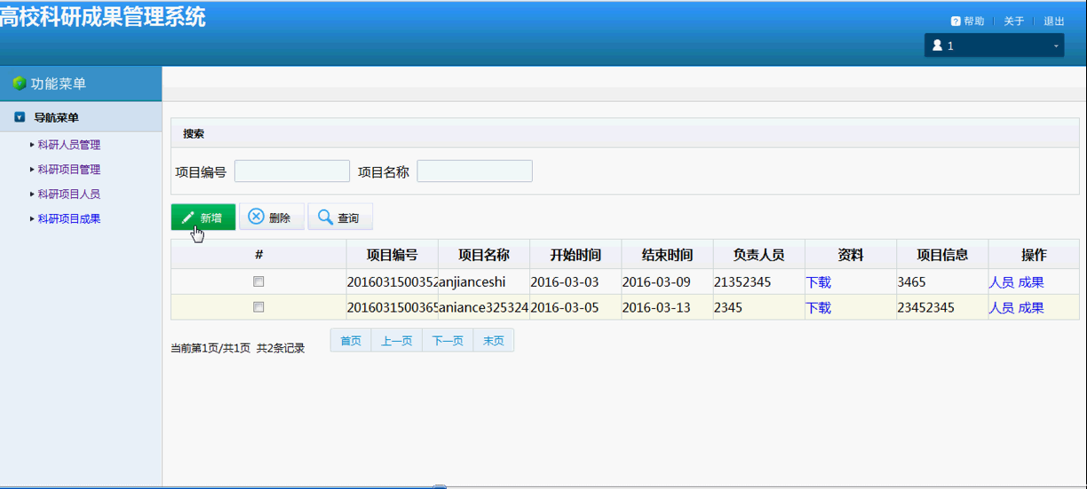This screenshot has height=489, width=1087.
Task: Tick the checkbox for project anjianceshi
Action: 259,281
